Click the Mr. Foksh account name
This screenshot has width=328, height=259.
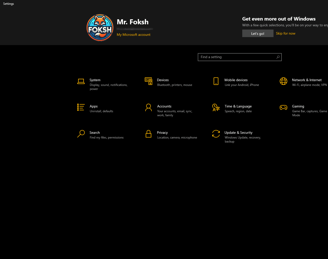tap(133, 22)
